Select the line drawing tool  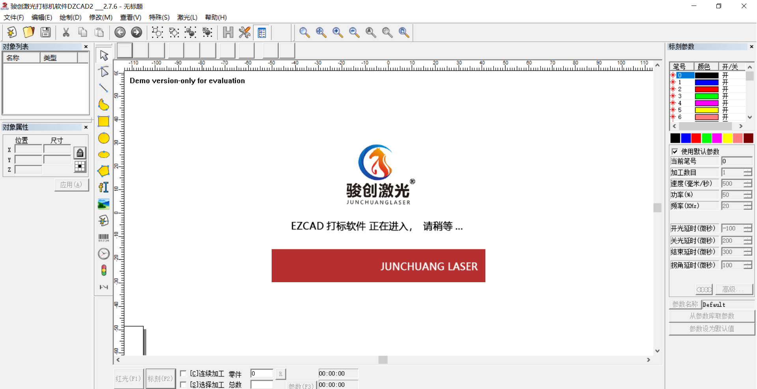[x=104, y=88]
